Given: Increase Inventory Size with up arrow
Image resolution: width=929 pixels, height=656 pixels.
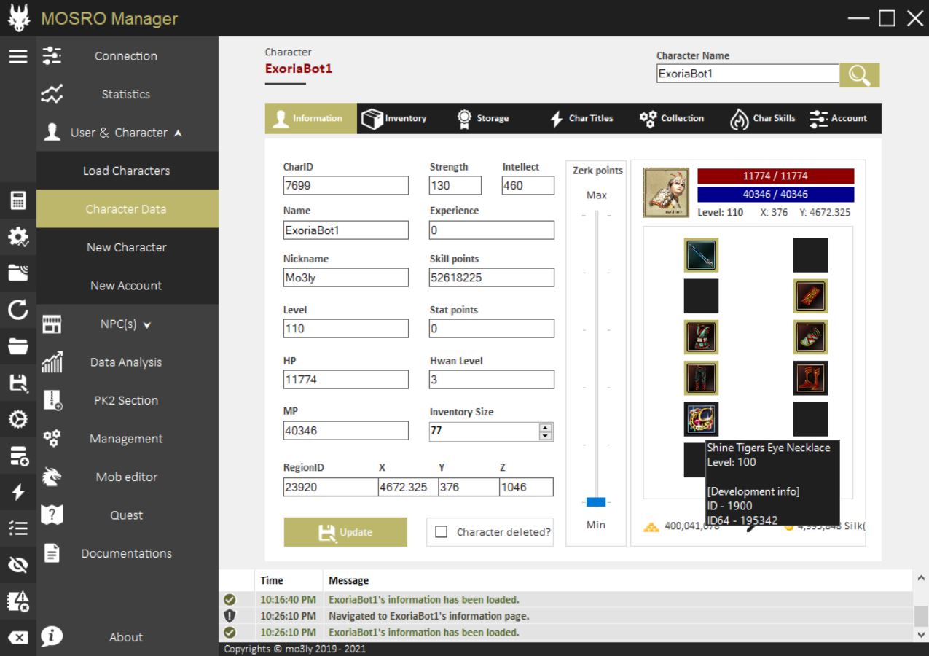Looking at the screenshot, I should click(545, 427).
